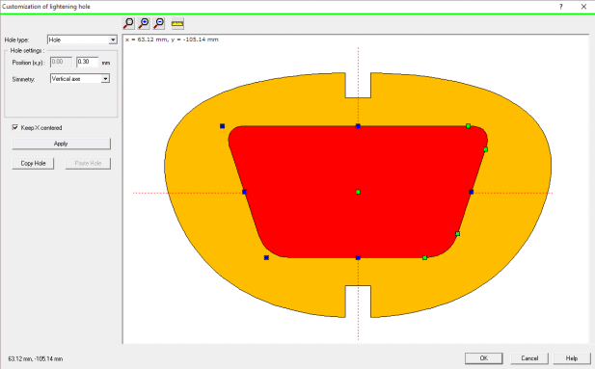Select the blue bottom-middle handle of hole

coord(358,258)
